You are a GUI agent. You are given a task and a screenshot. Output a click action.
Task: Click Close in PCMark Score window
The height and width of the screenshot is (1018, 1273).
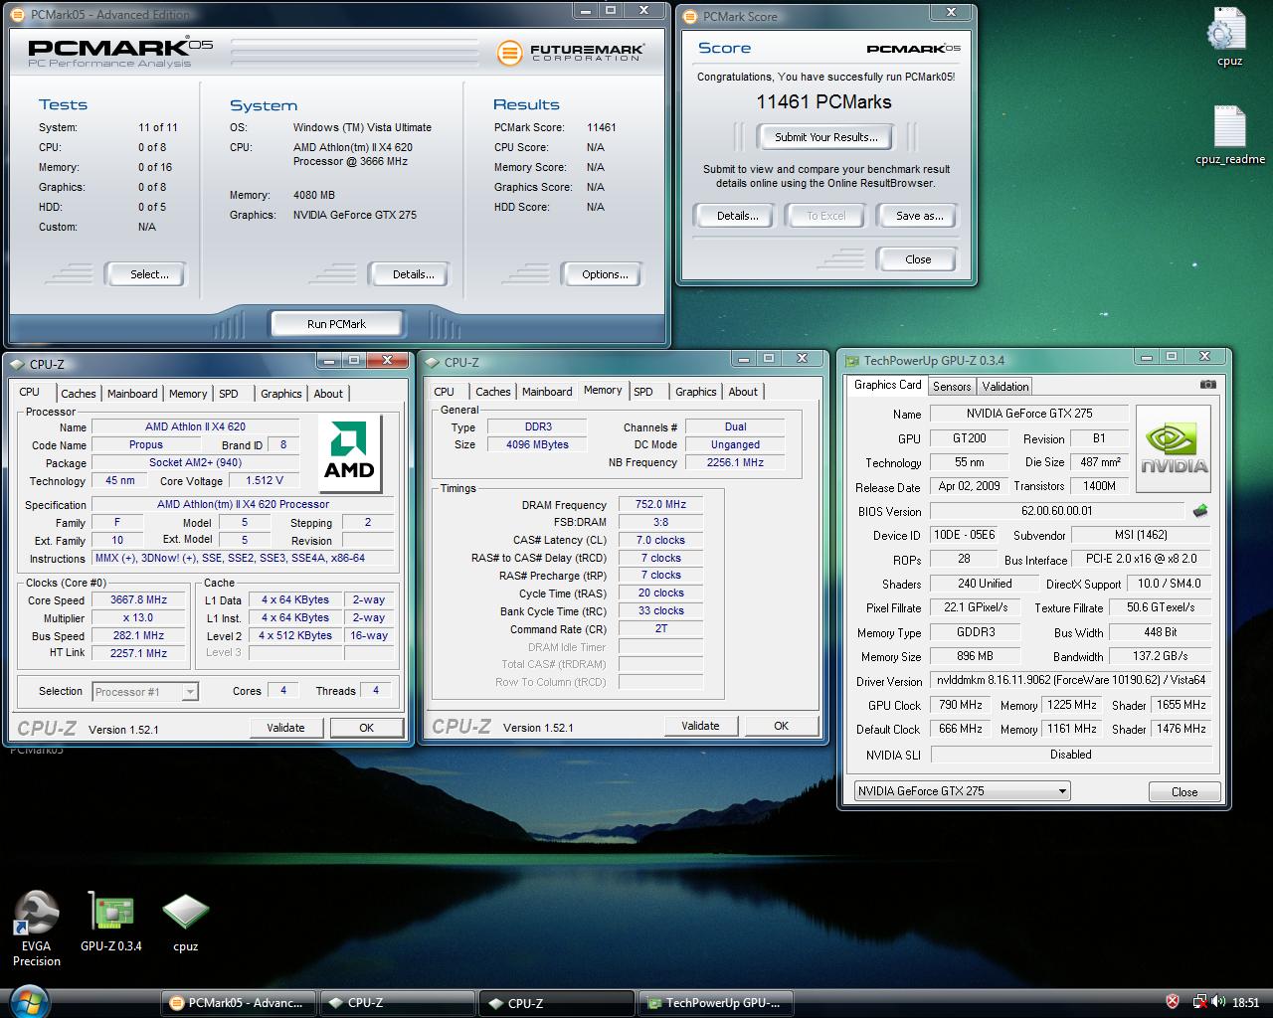click(x=918, y=259)
